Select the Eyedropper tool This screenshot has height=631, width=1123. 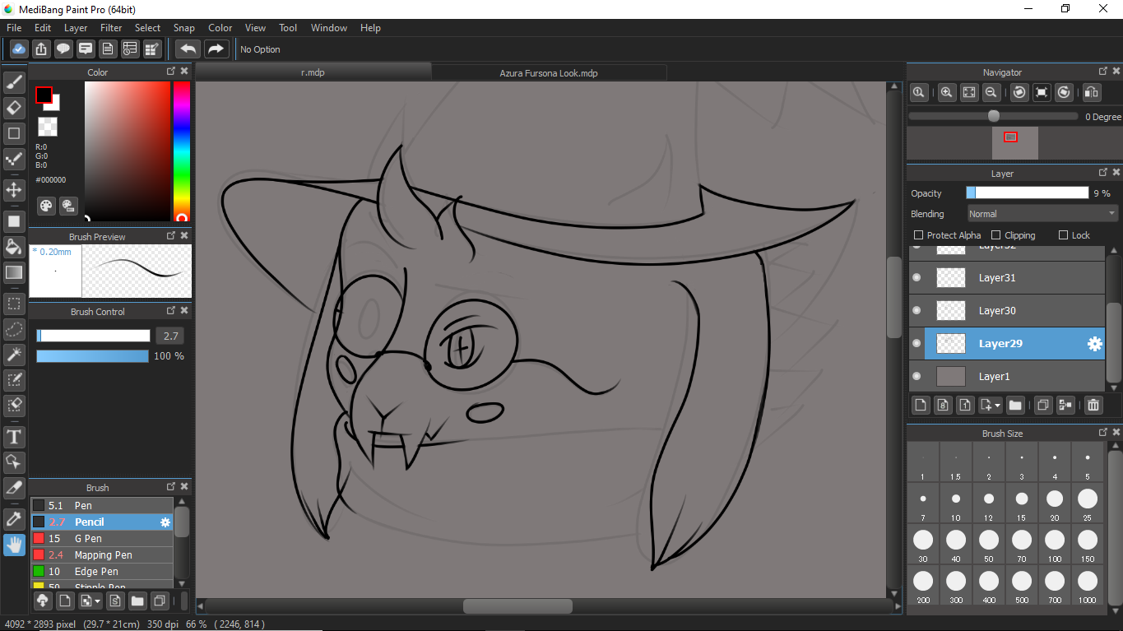[14, 518]
